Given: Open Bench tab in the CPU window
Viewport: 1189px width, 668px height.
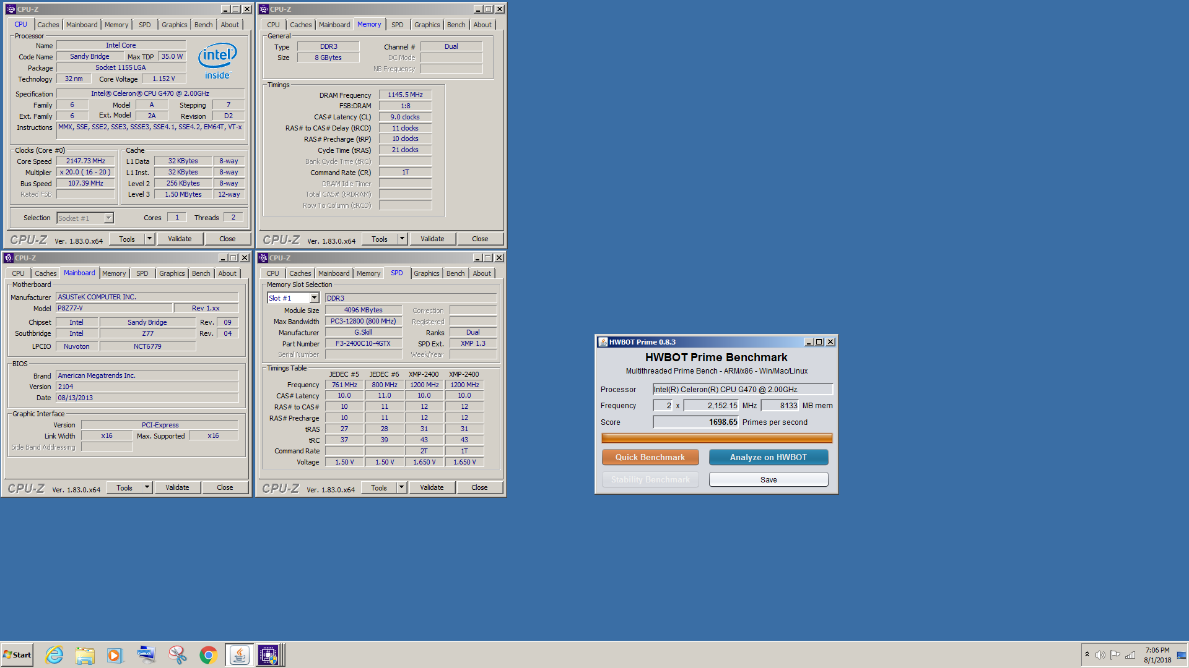Looking at the screenshot, I should 203,25.
